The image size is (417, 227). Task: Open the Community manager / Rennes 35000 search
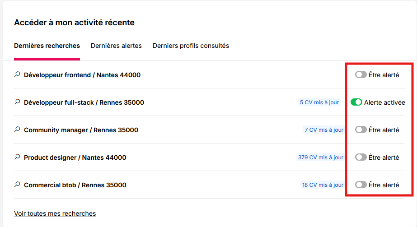coord(81,130)
